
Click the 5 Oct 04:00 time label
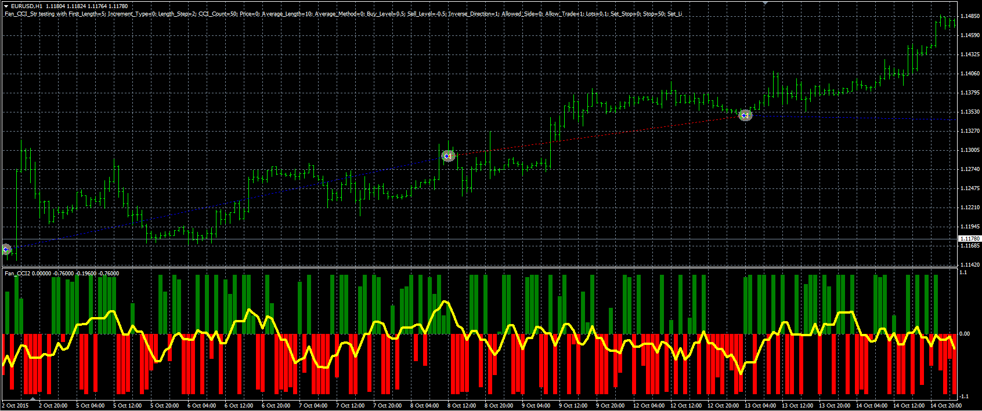tap(91, 406)
